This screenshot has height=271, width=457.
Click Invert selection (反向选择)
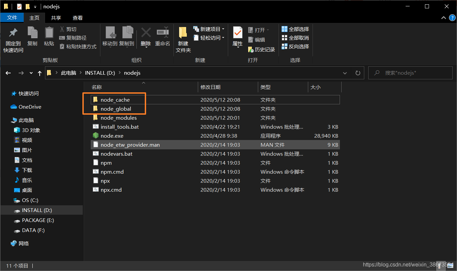tap(296, 47)
